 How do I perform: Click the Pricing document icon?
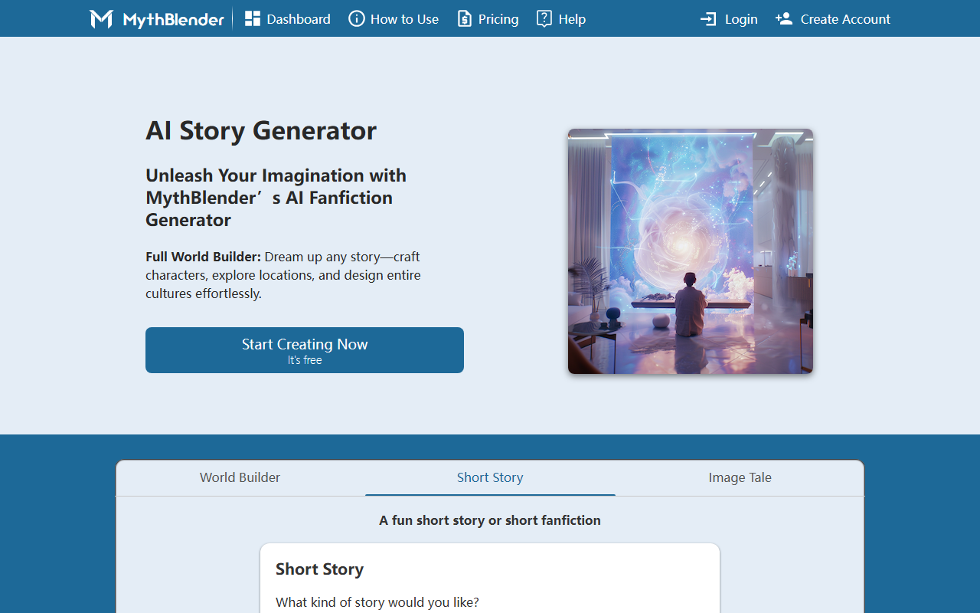(465, 19)
